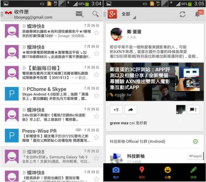Open Gmail search magnifier icon
Viewport: 206px width, 182px height.
[95, 14]
